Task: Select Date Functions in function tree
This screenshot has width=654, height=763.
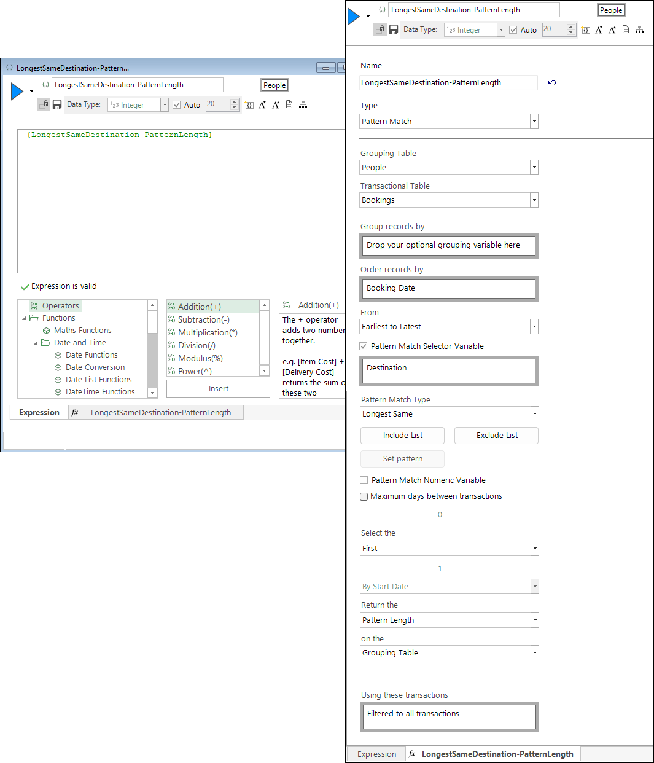Action: point(91,355)
